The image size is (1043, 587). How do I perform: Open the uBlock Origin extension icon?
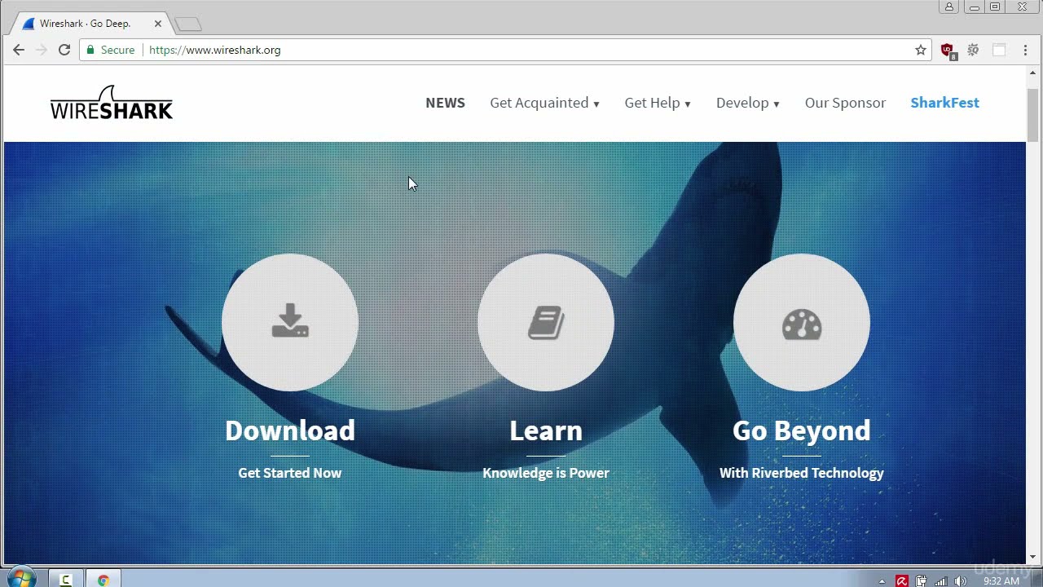point(948,51)
